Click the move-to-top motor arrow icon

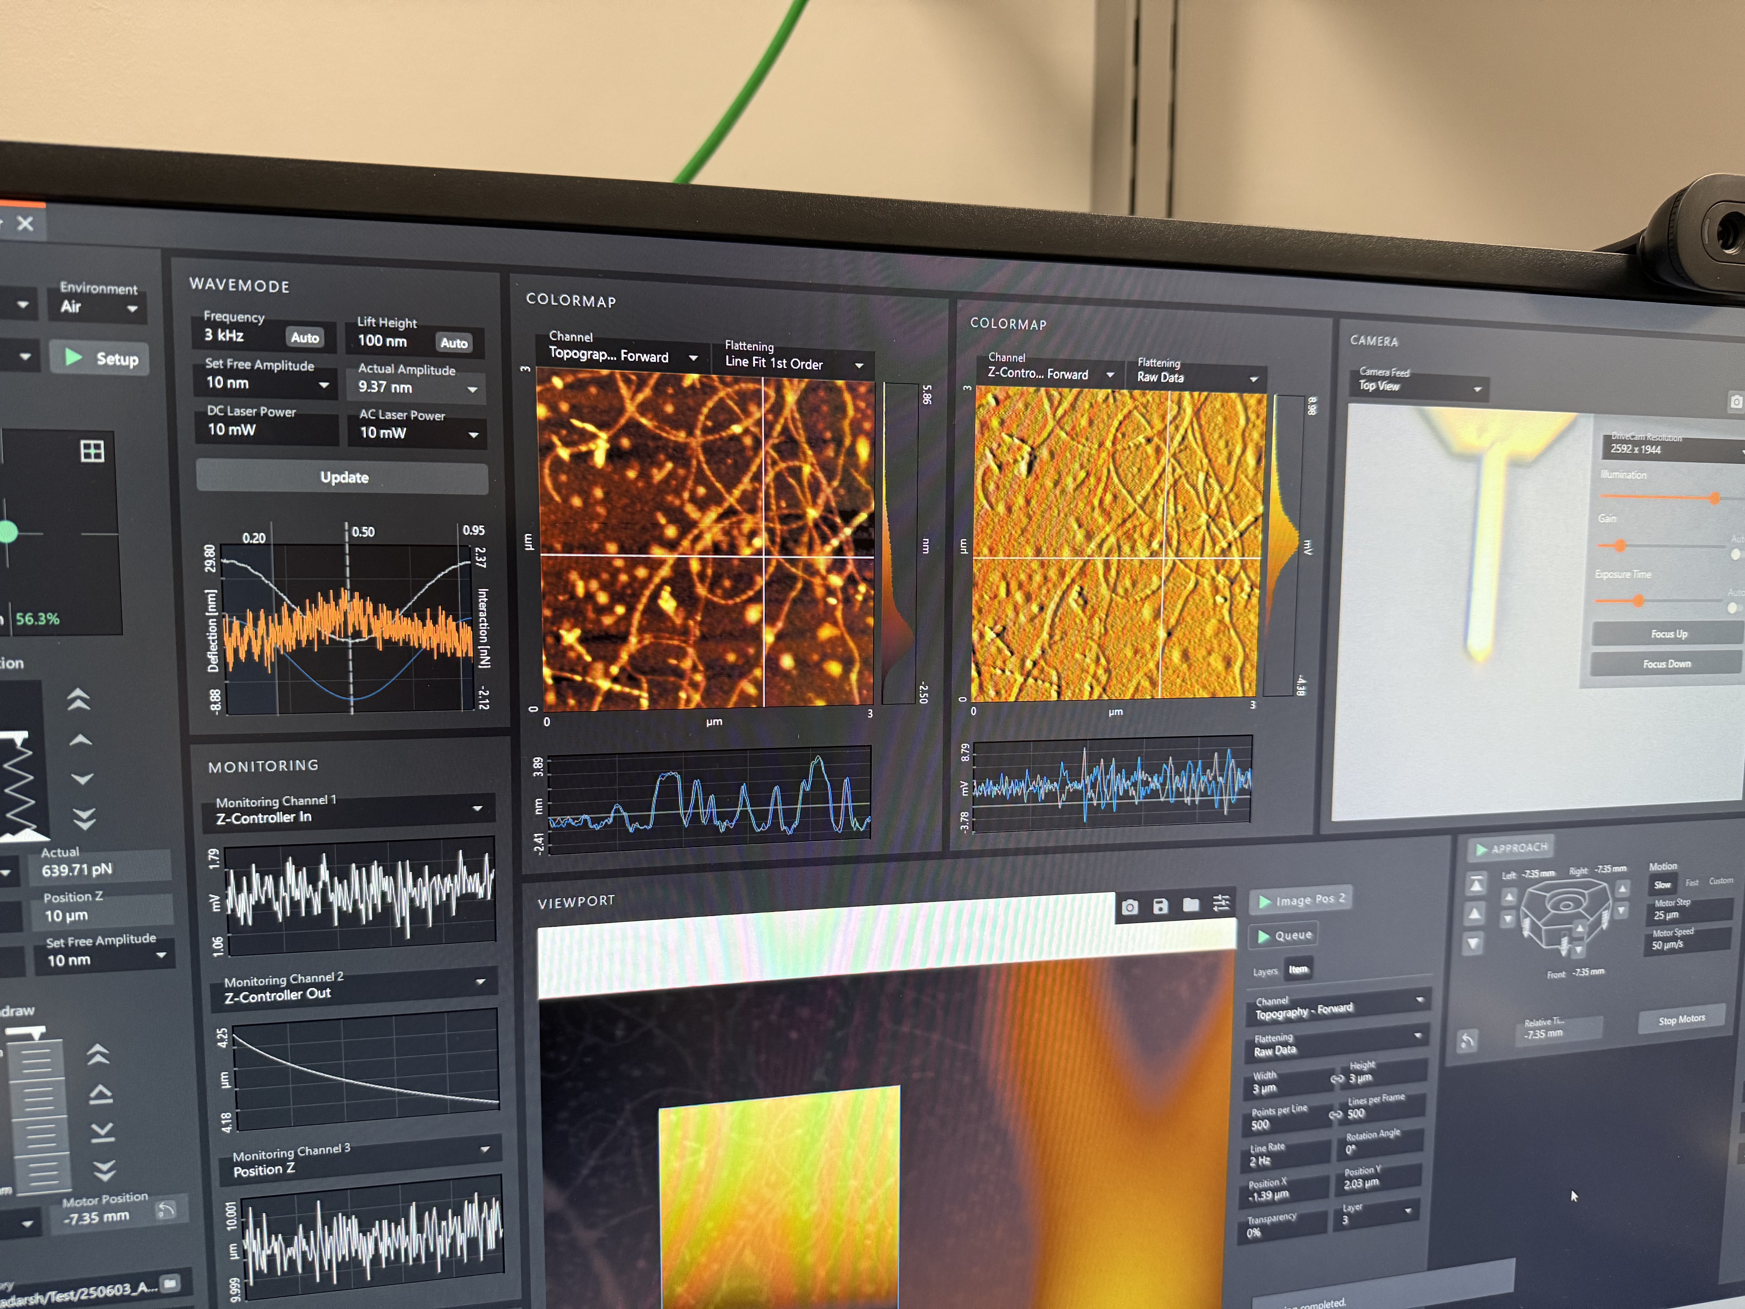pyautogui.click(x=1476, y=884)
